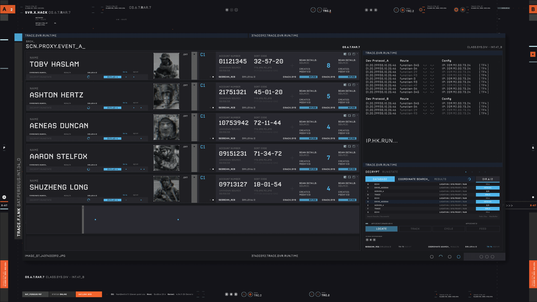Click the RF/03 progress bar in Shuzheng Long's row

click(x=308, y=200)
